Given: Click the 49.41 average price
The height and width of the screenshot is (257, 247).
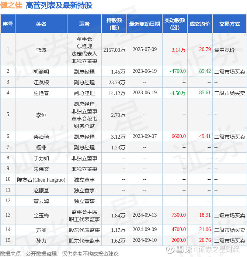Looking at the screenshot, I should [205, 136].
